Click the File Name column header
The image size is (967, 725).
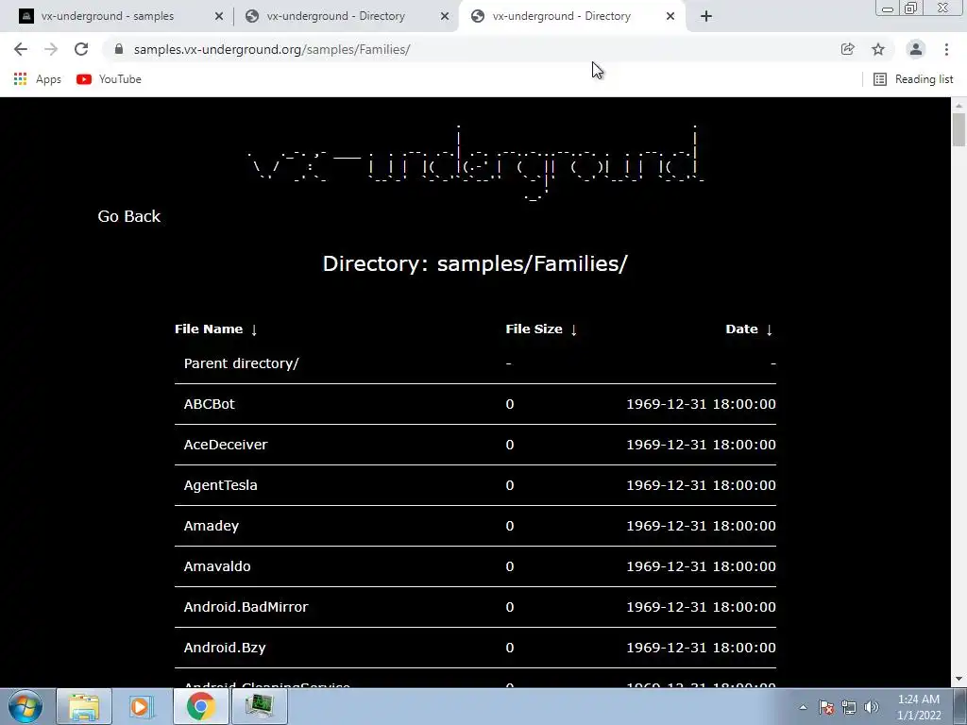pyautogui.click(x=209, y=329)
